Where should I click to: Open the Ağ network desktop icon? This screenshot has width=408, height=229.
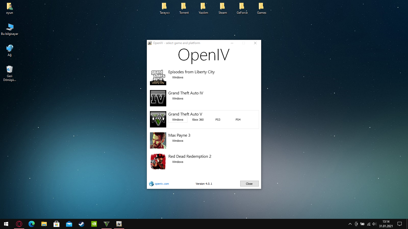click(10, 51)
